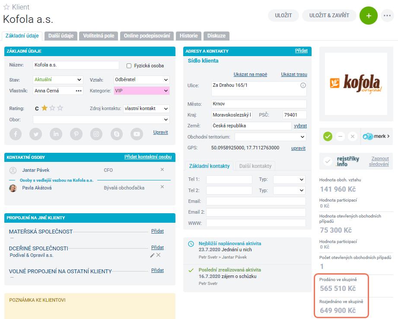This screenshot has height=319, width=398.
Task: Open the Skype contact icon
Action: tap(117, 134)
